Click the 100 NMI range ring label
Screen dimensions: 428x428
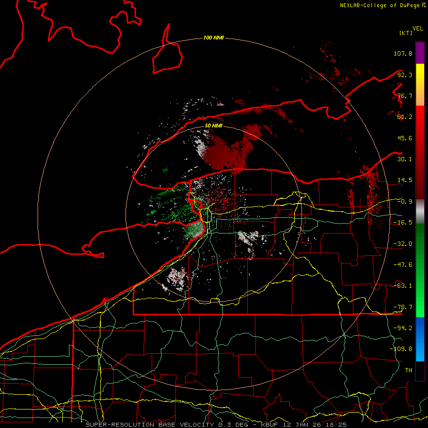tap(214, 38)
